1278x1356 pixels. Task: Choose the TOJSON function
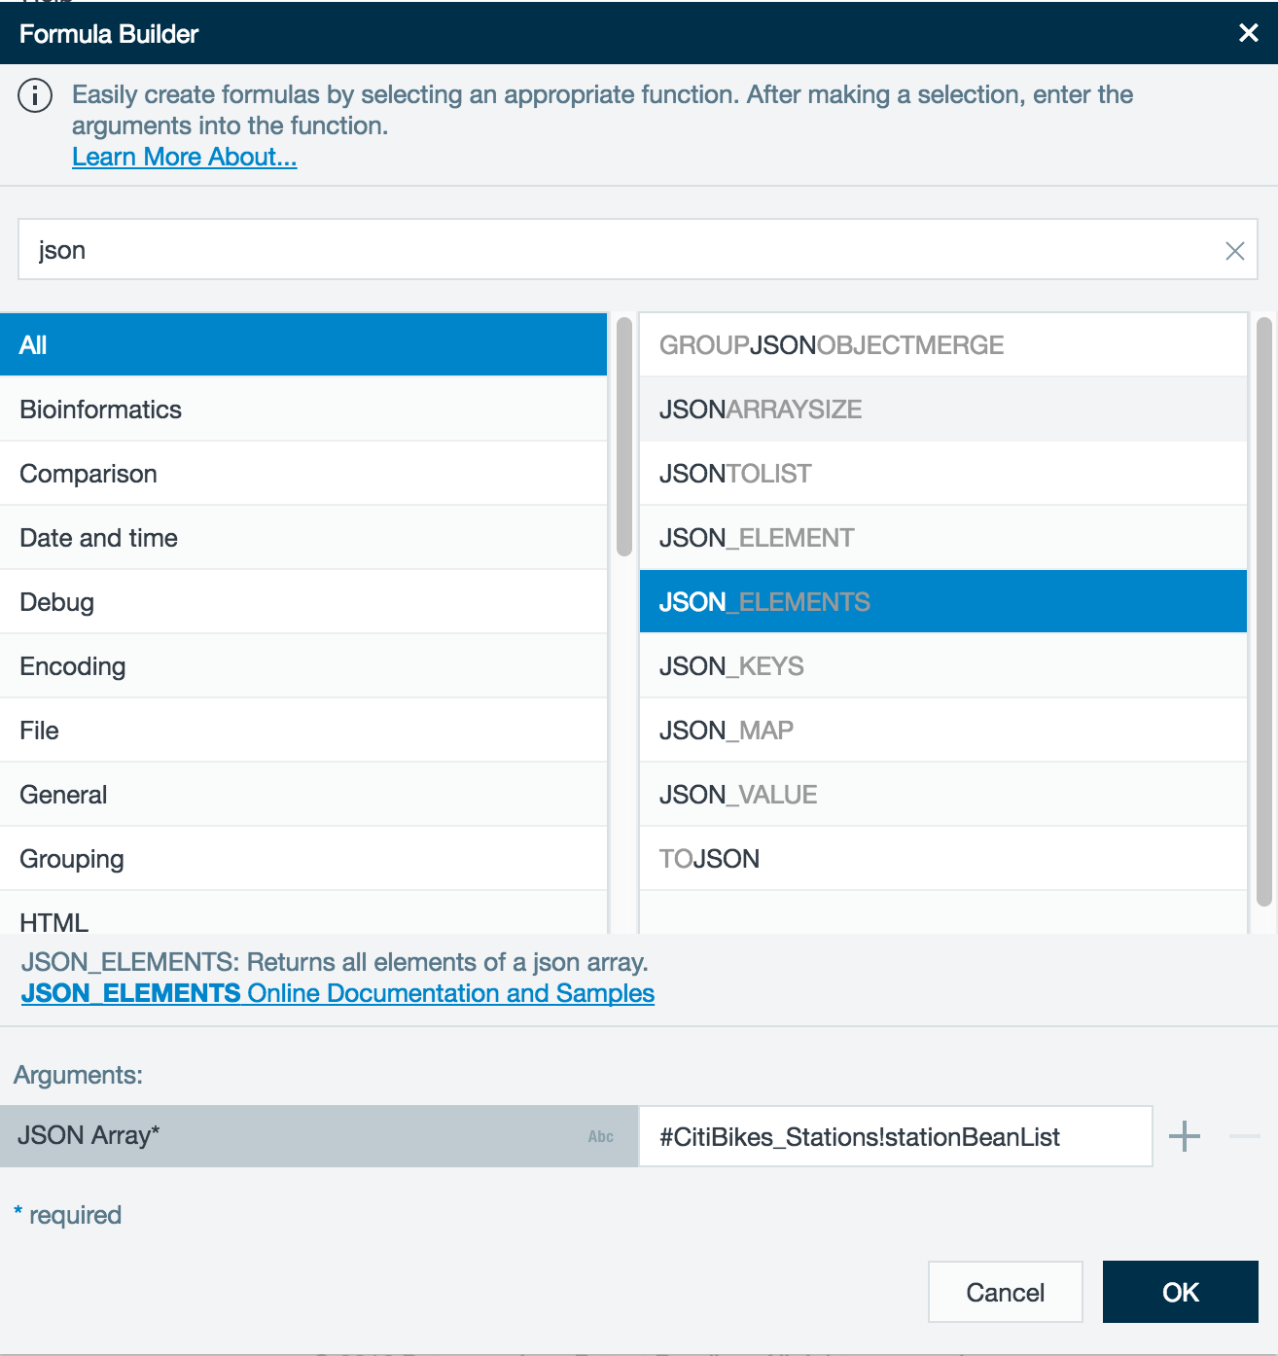point(943,859)
